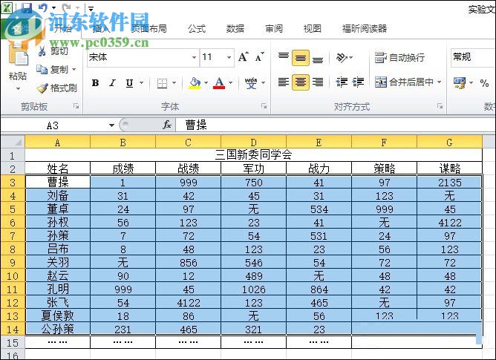The height and width of the screenshot is (360, 496).
Task: Click the phonetic guide wén icon
Action: [251, 83]
